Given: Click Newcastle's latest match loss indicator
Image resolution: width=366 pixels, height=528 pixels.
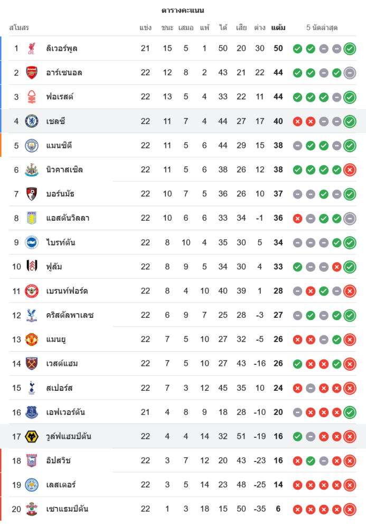Looking at the screenshot, I should coord(350,170).
